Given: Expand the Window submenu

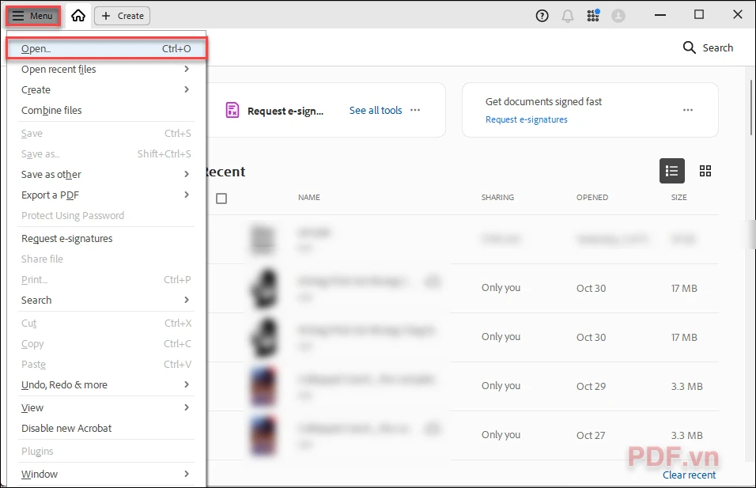Looking at the screenshot, I should pos(106,475).
